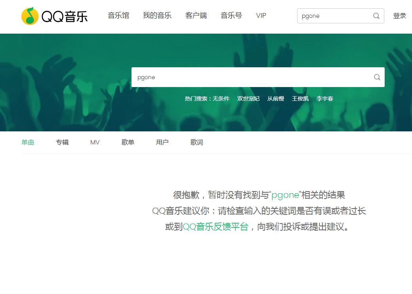
Task: Click the magnifier icon in the top search bar
Action: click(x=376, y=16)
